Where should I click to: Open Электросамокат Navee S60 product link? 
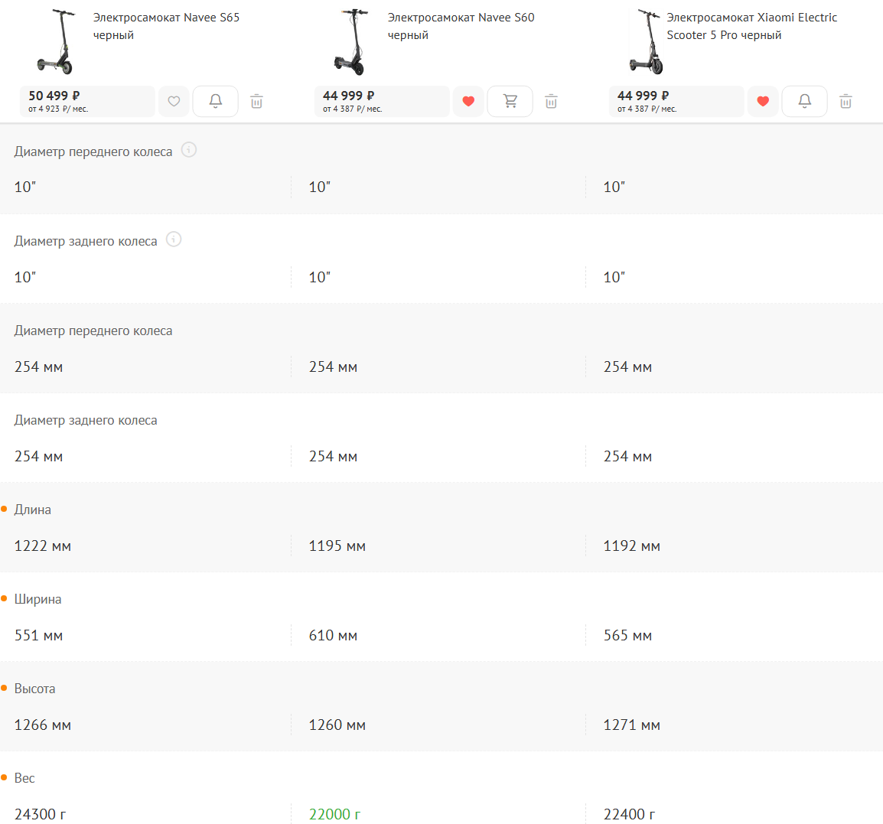coord(461,26)
